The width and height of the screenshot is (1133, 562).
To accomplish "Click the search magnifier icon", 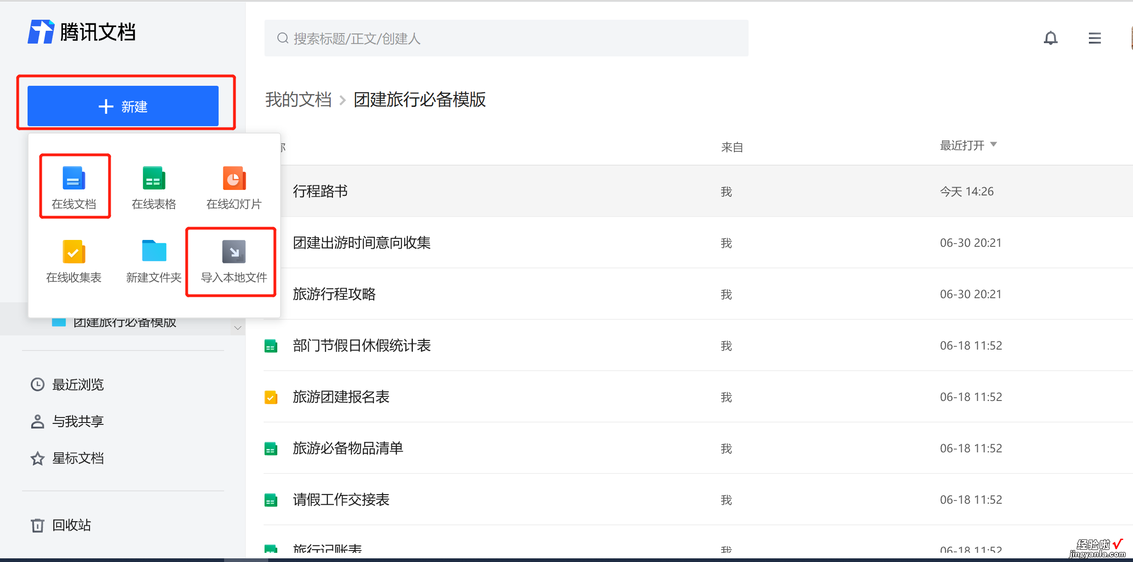I will [283, 38].
